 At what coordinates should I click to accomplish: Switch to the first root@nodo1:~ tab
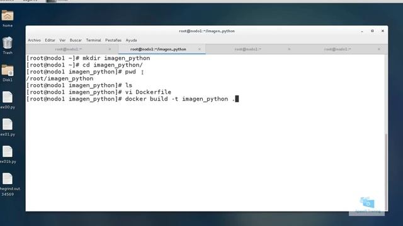(x=69, y=49)
